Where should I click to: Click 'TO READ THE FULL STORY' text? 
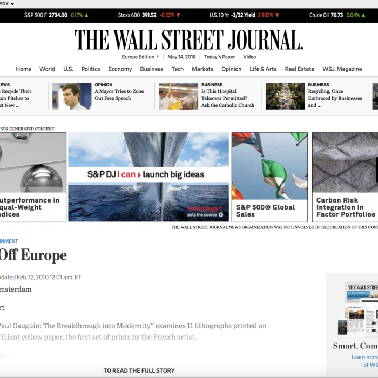tap(139, 370)
